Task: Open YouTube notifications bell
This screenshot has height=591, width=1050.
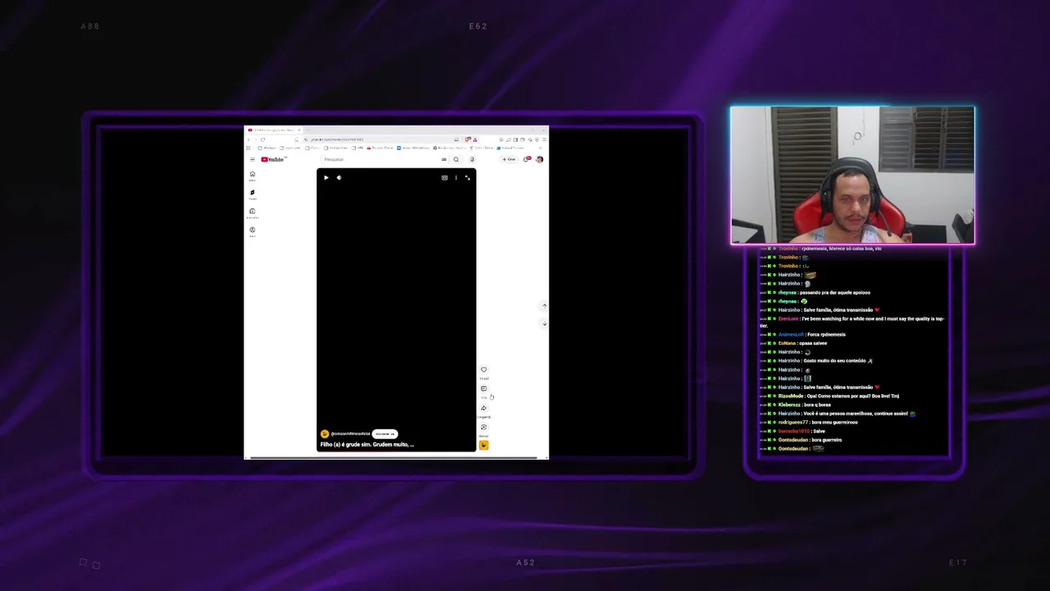Action: (527, 159)
